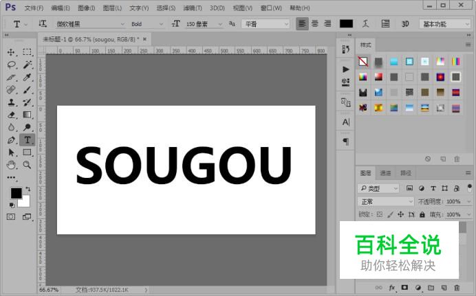This screenshot has width=476, height=296.
Task: Select the Blur tool
Action: (x=11, y=127)
